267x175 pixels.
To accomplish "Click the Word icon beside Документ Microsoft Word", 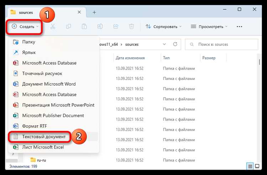I will 16,84.
